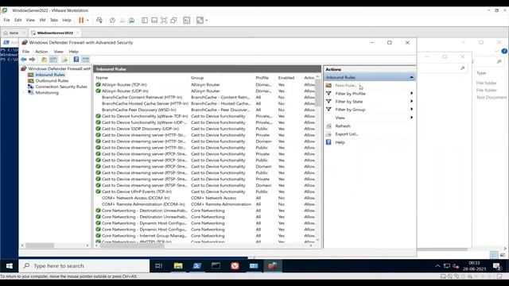
Task: Revert to snapshot using VMware toolbar icon
Action: click(x=122, y=21)
